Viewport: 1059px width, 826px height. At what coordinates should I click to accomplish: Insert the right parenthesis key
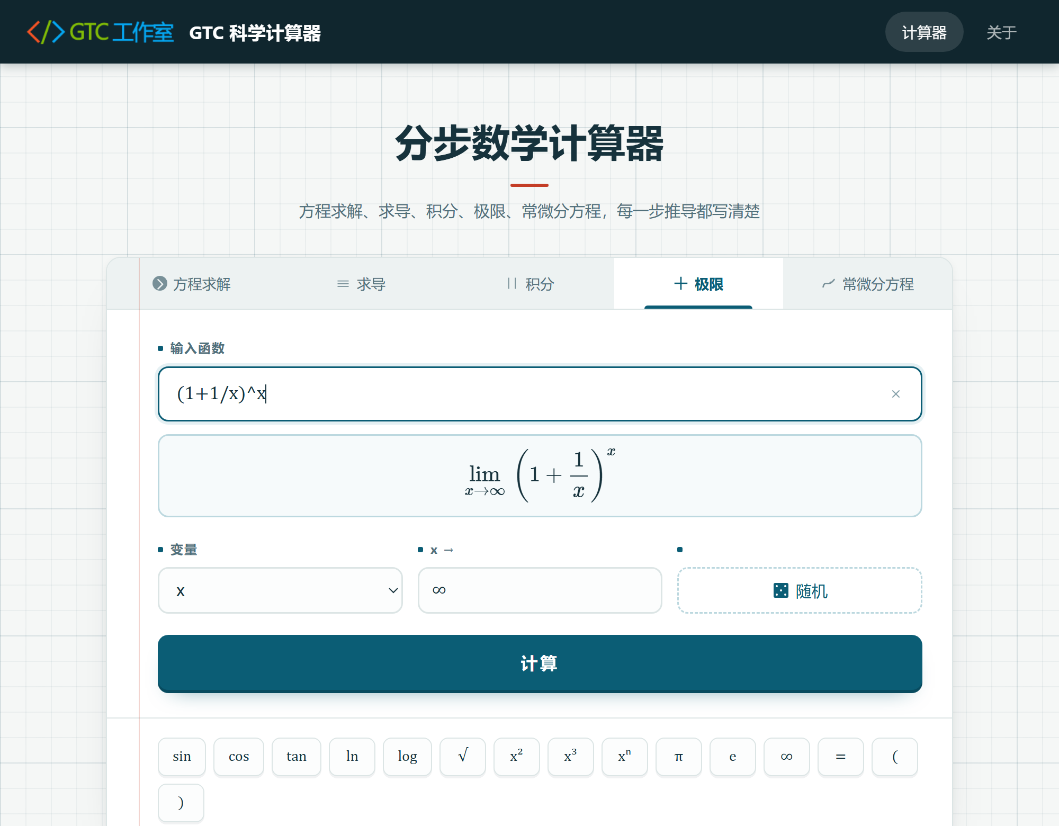pyautogui.click(x=181, y=803)
